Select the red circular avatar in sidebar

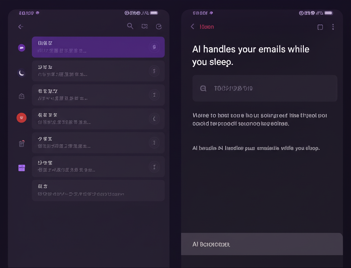pyautogui.click(x=22, y=118)
